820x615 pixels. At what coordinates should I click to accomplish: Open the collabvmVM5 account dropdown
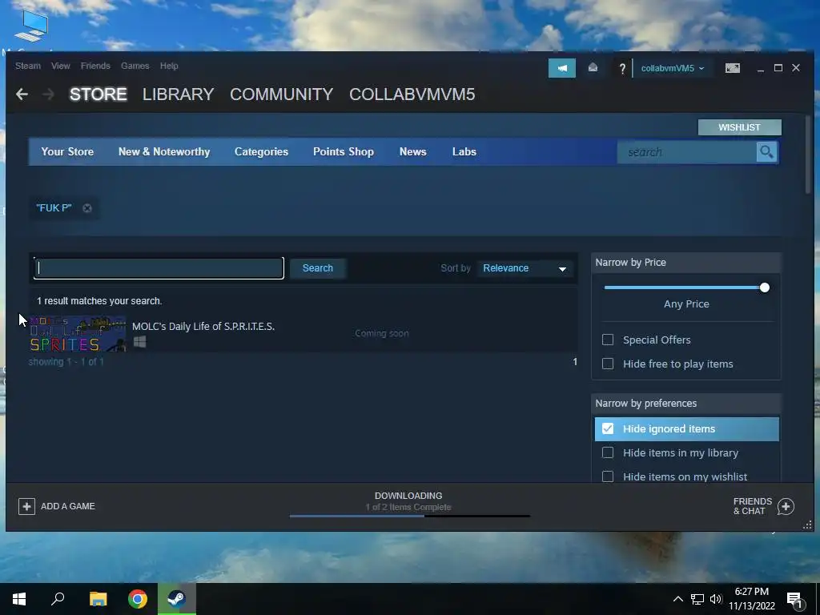[x=673, y=69]
